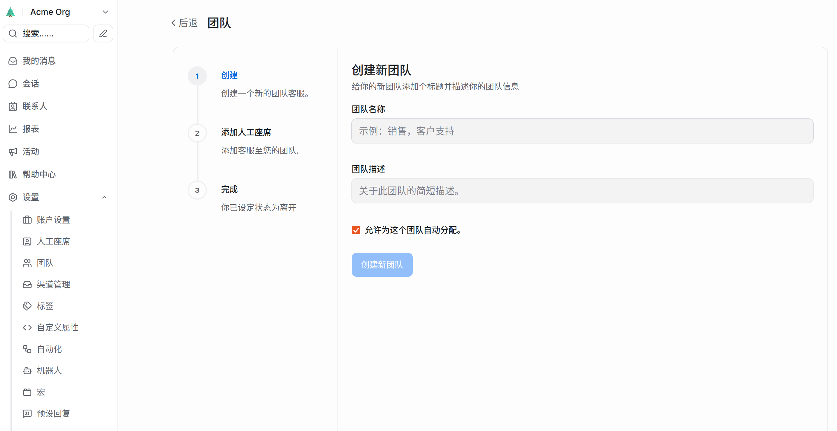Click the team description (团队描述) input field
The height and width of the screenshot is (431, 837).
tap(582, 191)
